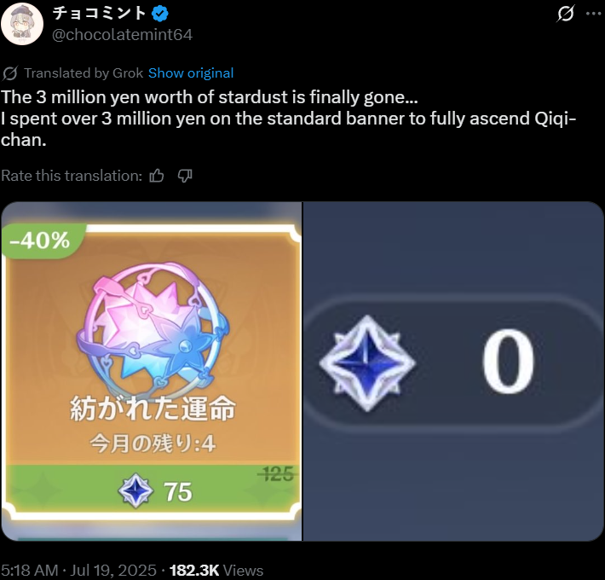Click the Grok icon at top right

[565, 14]
